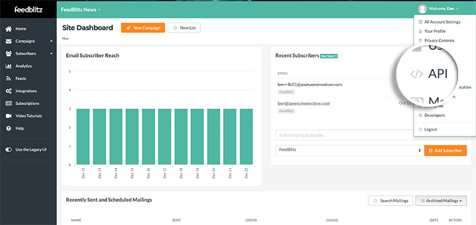The image size is (476, 225).
Task: Click the feedblitz logo
Action: [28, 9]
